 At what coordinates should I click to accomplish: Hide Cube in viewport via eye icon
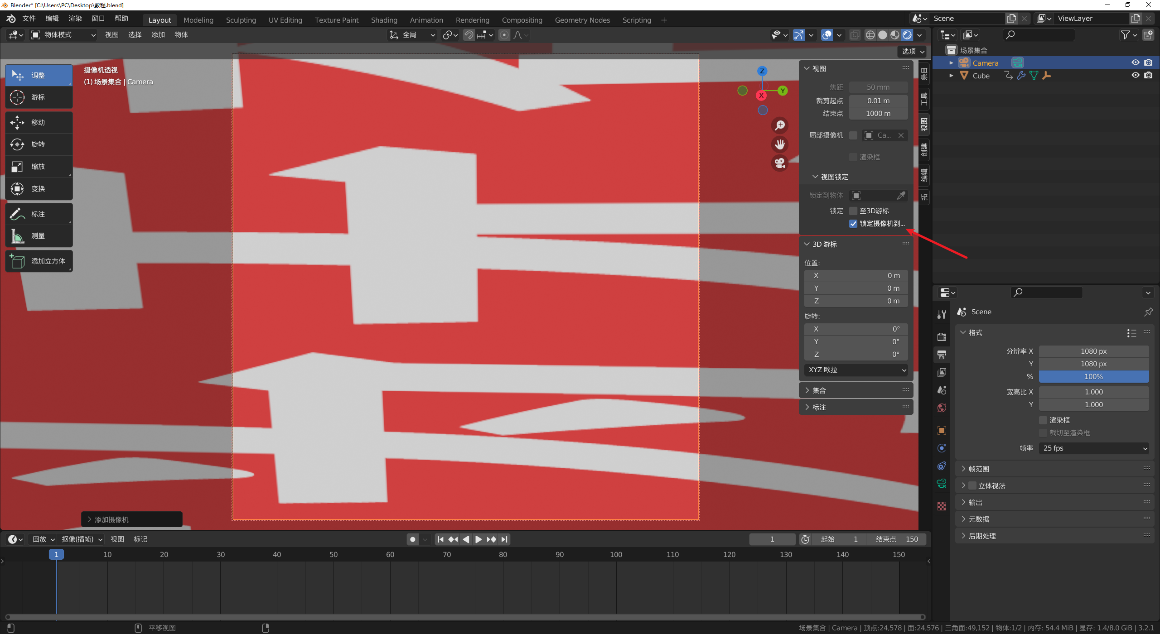[1135, 76]
